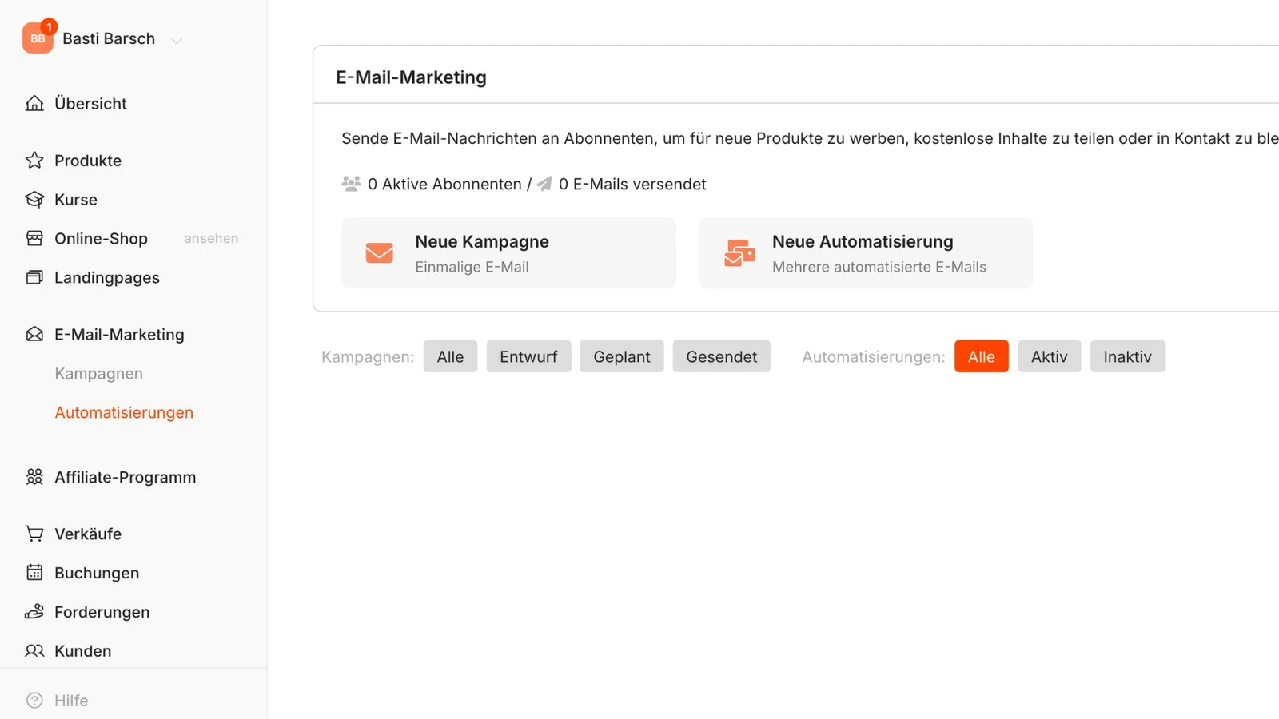Click the paper plane sent emails icon
Viewport: 1279px width, 719px height.
(544, 184)
